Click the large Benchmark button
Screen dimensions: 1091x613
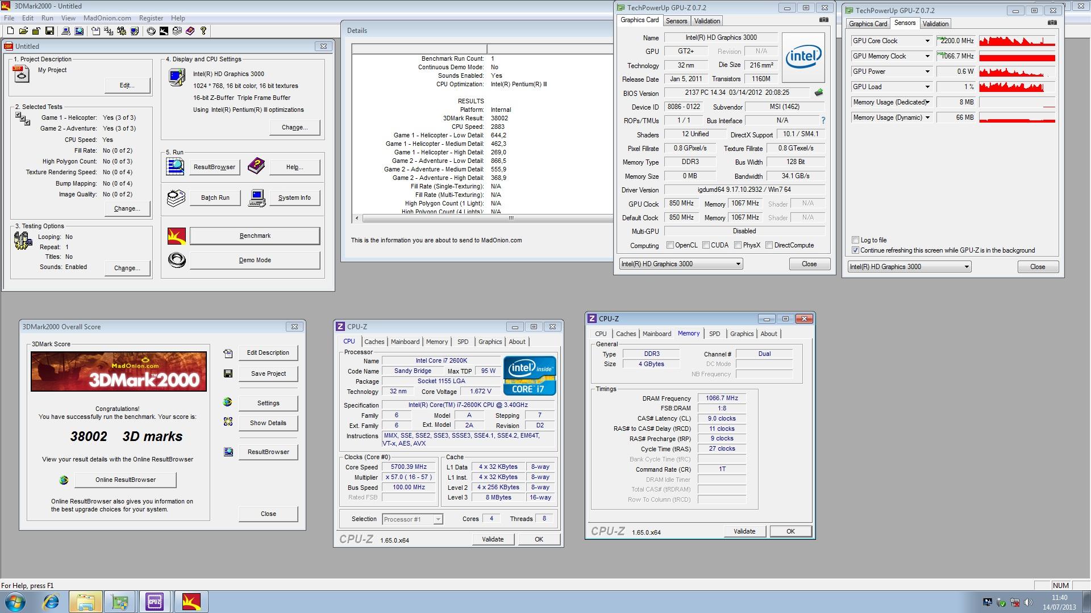(255, 236)
